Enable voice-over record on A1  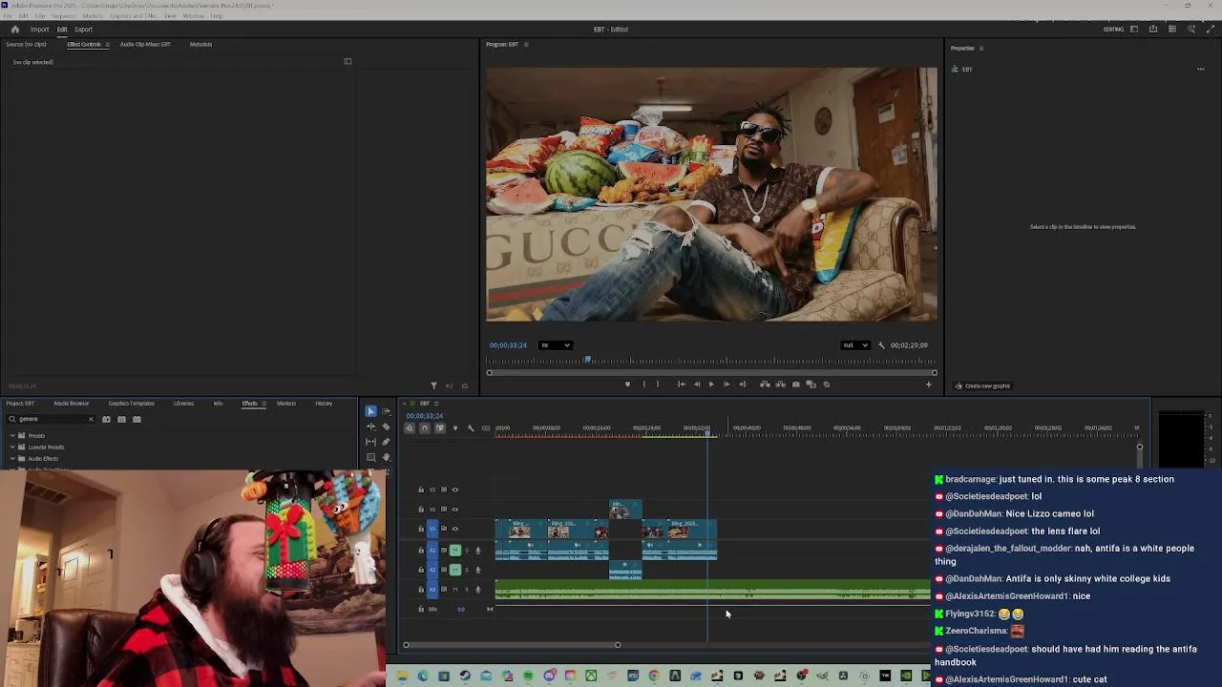(478, 550)
